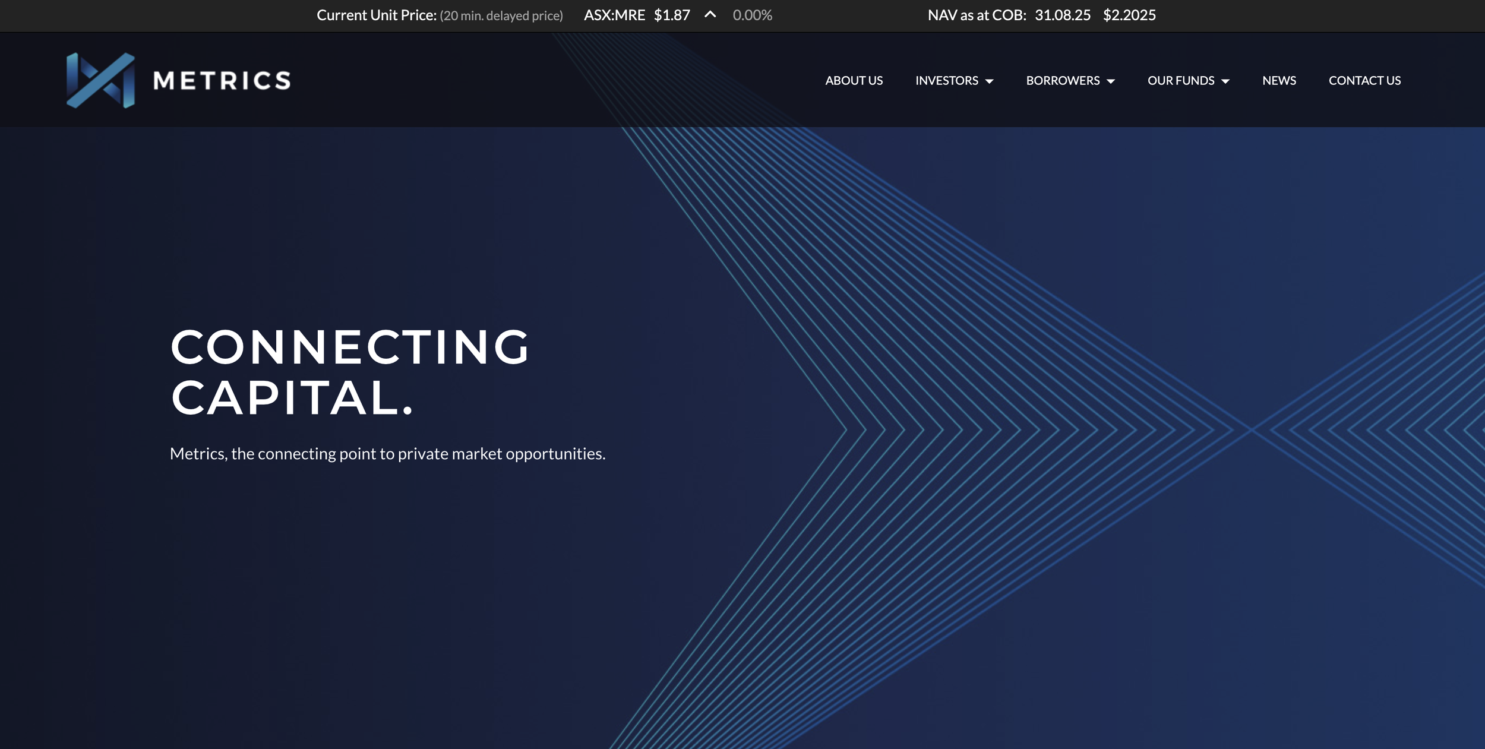The height and width of the screenshot is (749, 1485).
Task: Click the 20 min. delayed price note
Action: coord(501,15)
